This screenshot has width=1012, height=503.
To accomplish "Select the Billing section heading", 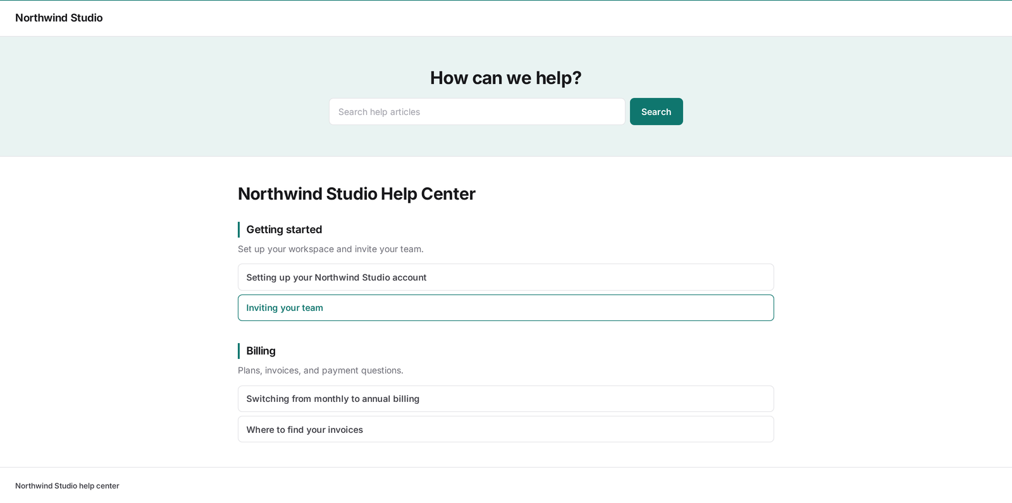I will click(261, 351).
